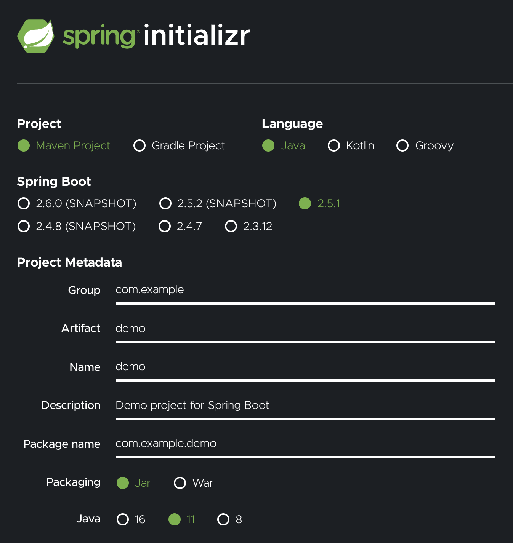
Task: Pick Spring Boot 2.4.8 (SNAPSHOT)
Action: click(x=24, y=226)
